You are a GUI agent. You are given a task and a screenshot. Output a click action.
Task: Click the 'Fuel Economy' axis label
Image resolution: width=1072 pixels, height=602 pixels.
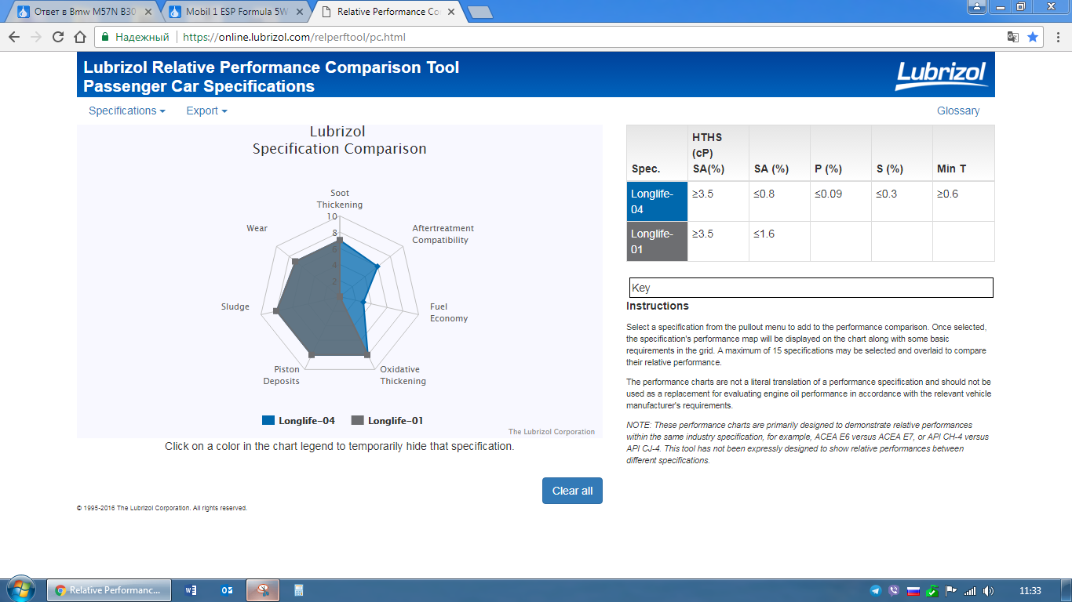tap(449, 312)
